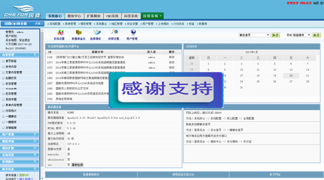
Task: Open the 标签缓存 update dropdown
Action: 302,35
